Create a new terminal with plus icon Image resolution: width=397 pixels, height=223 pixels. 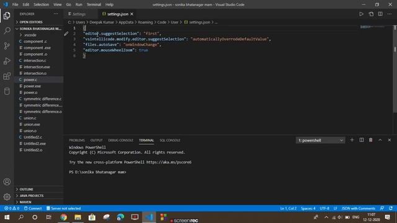click(x=352, y=140)
